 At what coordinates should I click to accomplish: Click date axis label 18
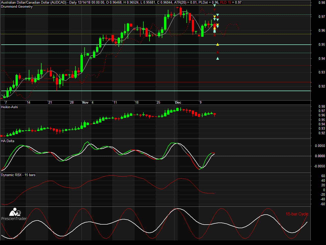click(137, 103)
